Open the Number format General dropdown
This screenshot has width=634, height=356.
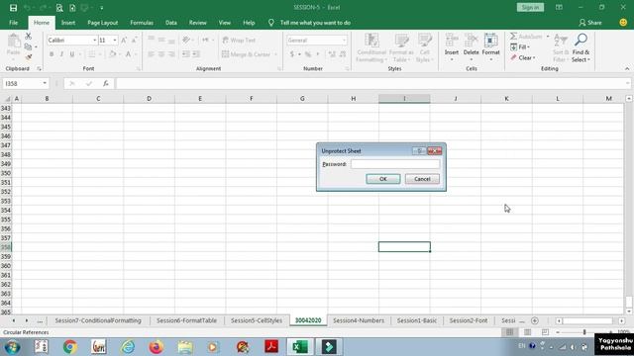pyautogui.click(x=344, y=41)
